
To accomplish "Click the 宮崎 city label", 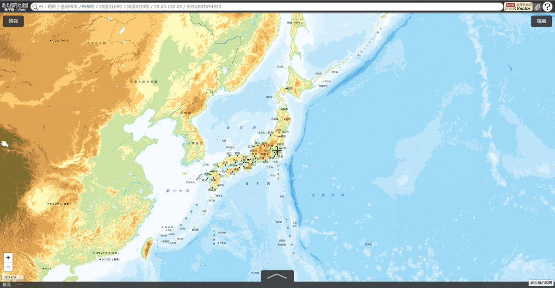I will click(x=222, y=185).
